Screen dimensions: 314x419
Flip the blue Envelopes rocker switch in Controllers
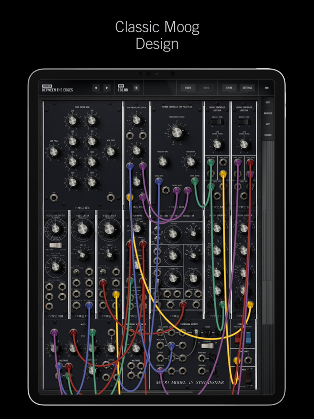pos(248,338)
